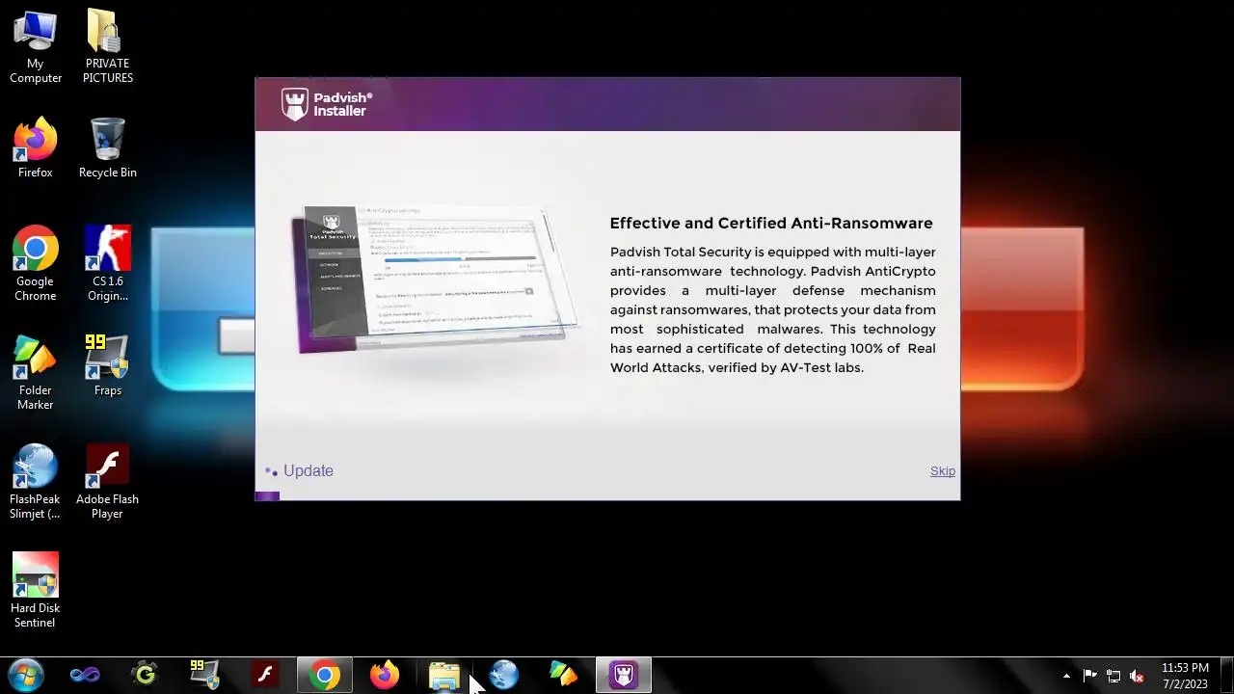The image size is (1234, 694).
Task: Launch the Google Chrome desktop shortcut
Action: tap(36, 264)
